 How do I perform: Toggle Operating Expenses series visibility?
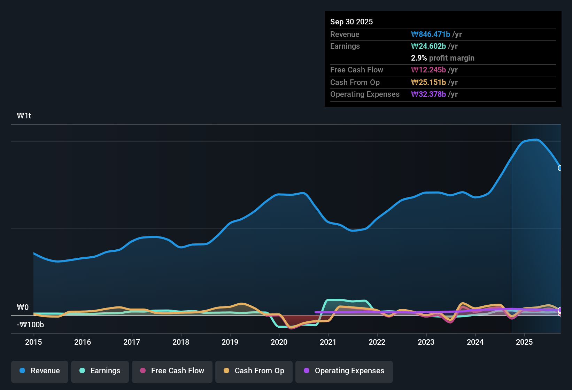pyautogui.click(x=344, y=372)
